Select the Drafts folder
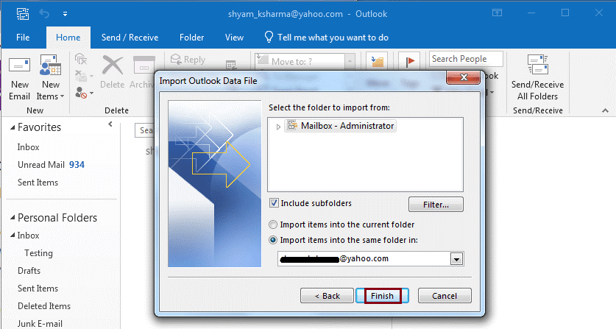 (x=29, y=271)
